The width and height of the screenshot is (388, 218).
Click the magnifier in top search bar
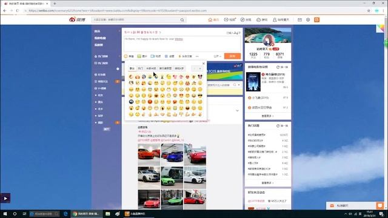(x=182, y=20)
